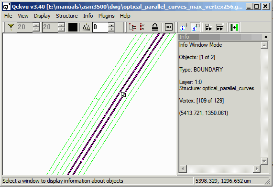Click the nesting level field showing 0

(x=100, y=27)
